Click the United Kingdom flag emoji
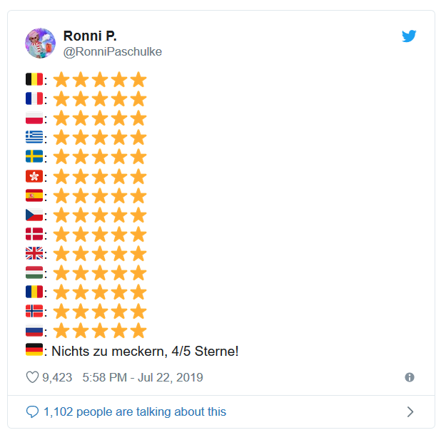 [34, 253]
